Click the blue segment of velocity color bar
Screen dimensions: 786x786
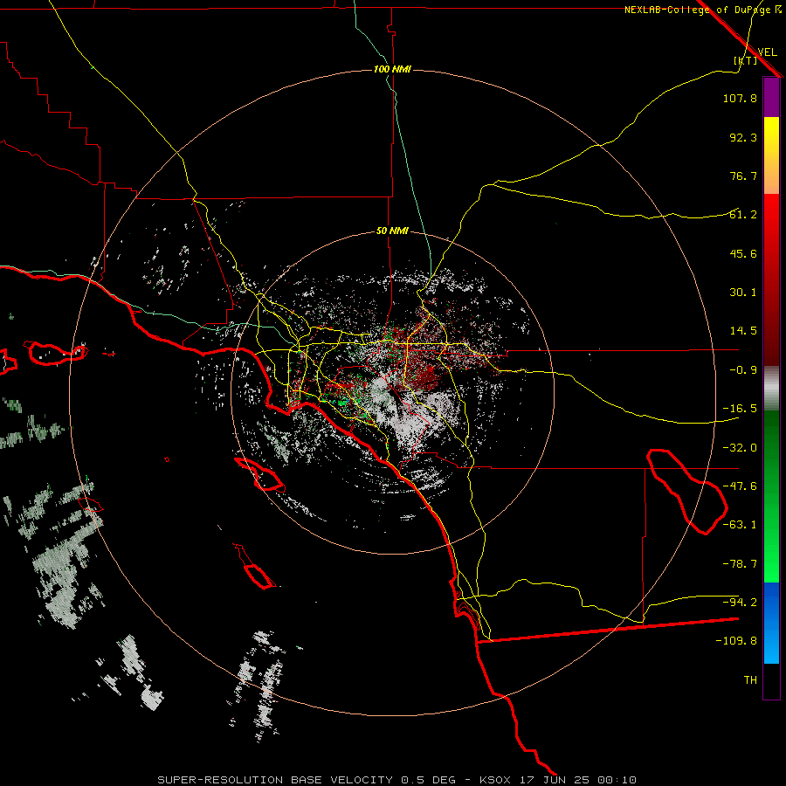771,623
